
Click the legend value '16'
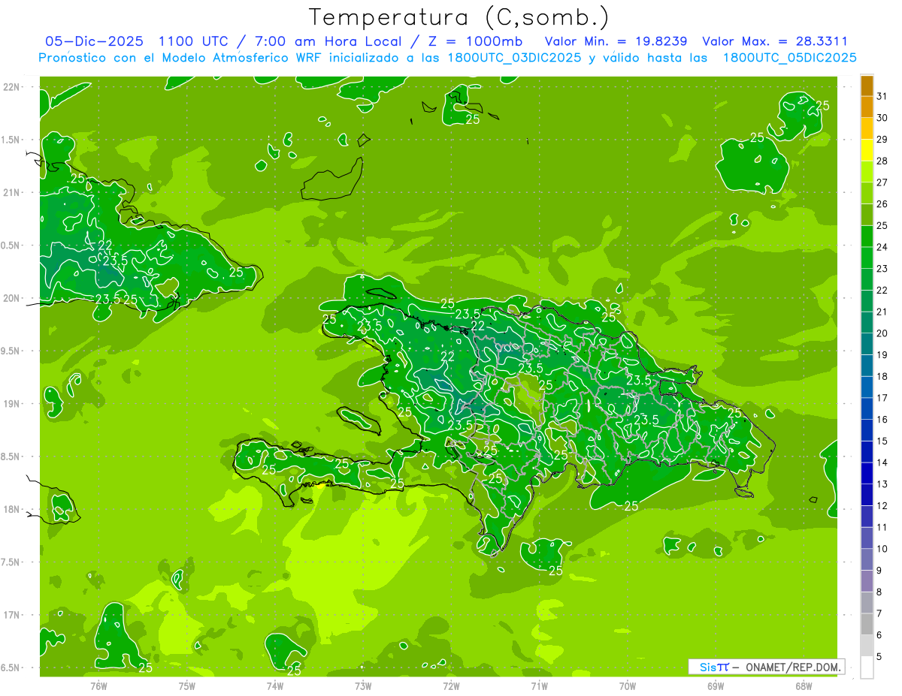pyautogui.click(x=882, y=420)
